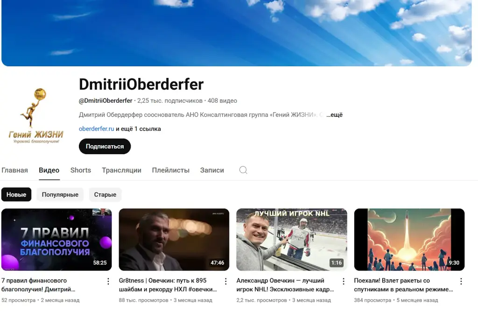Viewport: 478px width, 311px height.
Task: Show more links via и ещё 1 ссылка
Action: click(x=138, y=129)
